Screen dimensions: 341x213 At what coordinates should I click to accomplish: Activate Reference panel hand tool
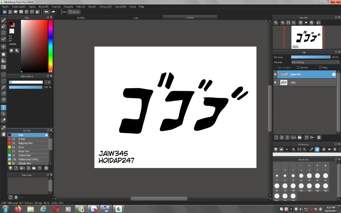(317, 149)
